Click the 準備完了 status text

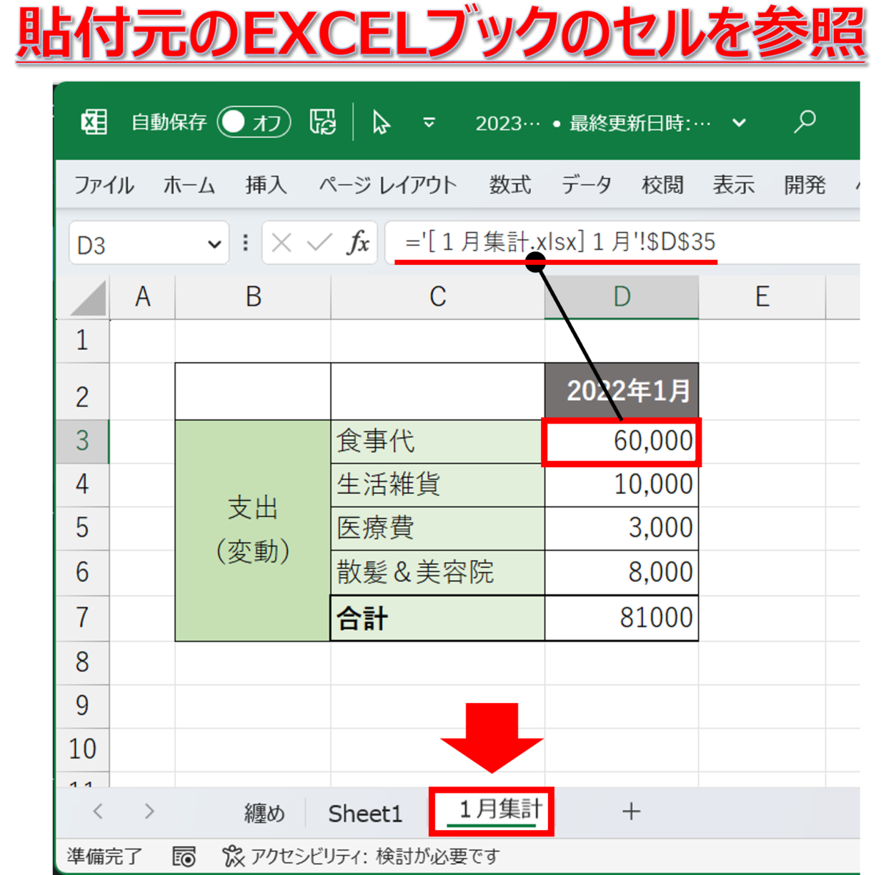[x=105, y=856]
